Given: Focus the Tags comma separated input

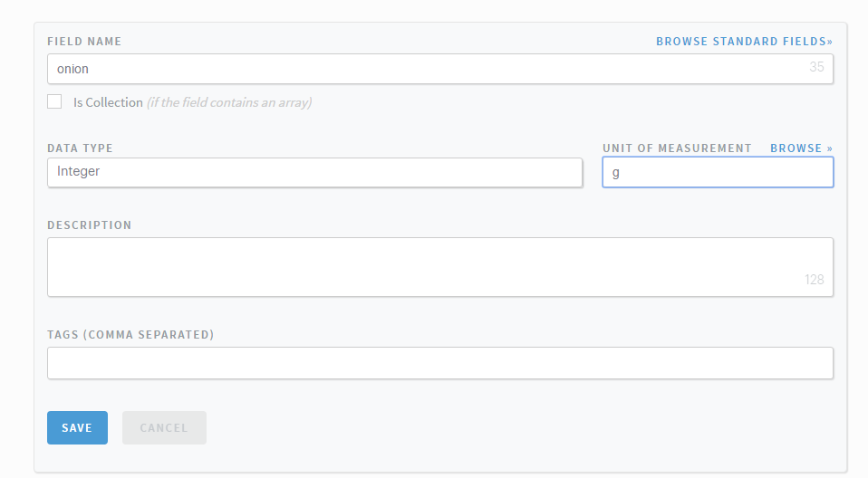Looking at the screenshot, I should 439,363.
